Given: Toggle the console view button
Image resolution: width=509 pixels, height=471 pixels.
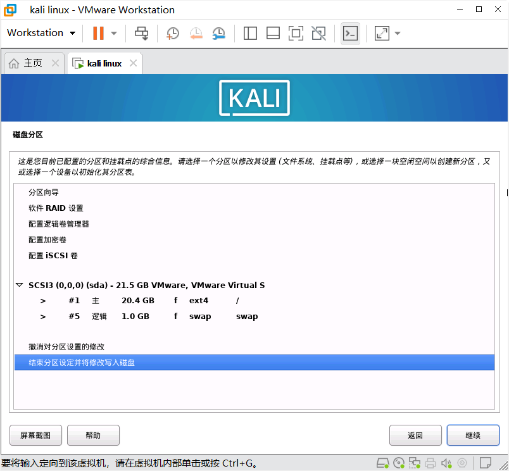Looking at the screenshot, I should [350, 33].
